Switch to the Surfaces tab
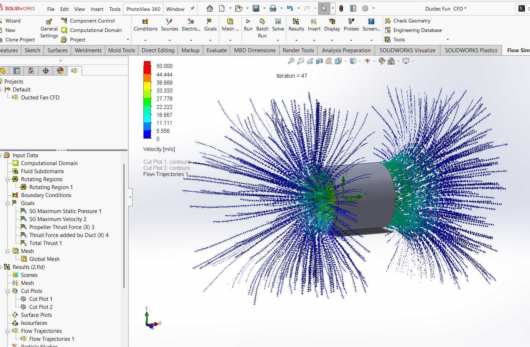 (57, 50)
